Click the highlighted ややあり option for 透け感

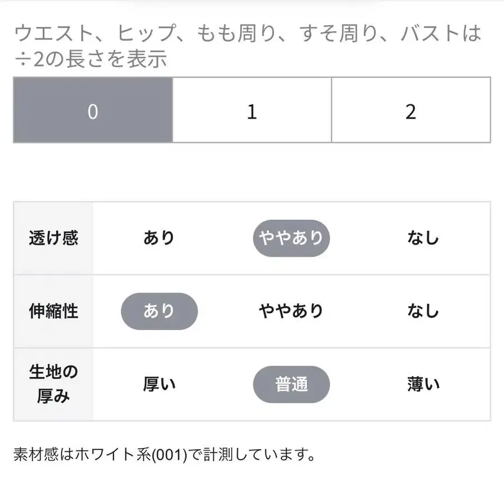tap(292, 237)
